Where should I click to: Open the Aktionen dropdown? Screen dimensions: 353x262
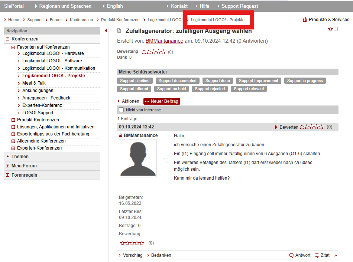[x=129, y=101]
